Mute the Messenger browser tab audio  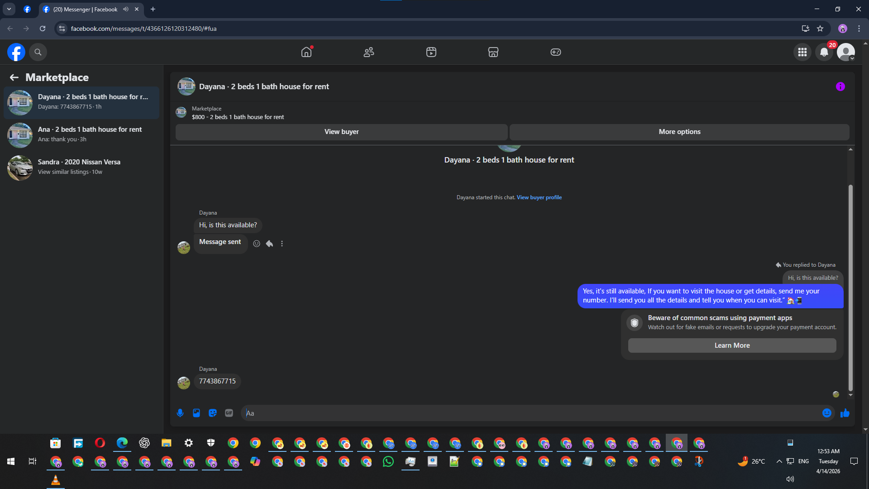[x=126, y=9]
